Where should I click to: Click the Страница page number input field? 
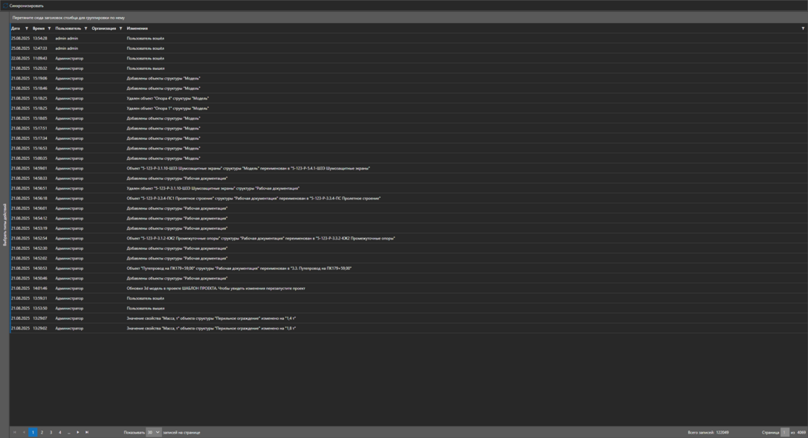784,432
